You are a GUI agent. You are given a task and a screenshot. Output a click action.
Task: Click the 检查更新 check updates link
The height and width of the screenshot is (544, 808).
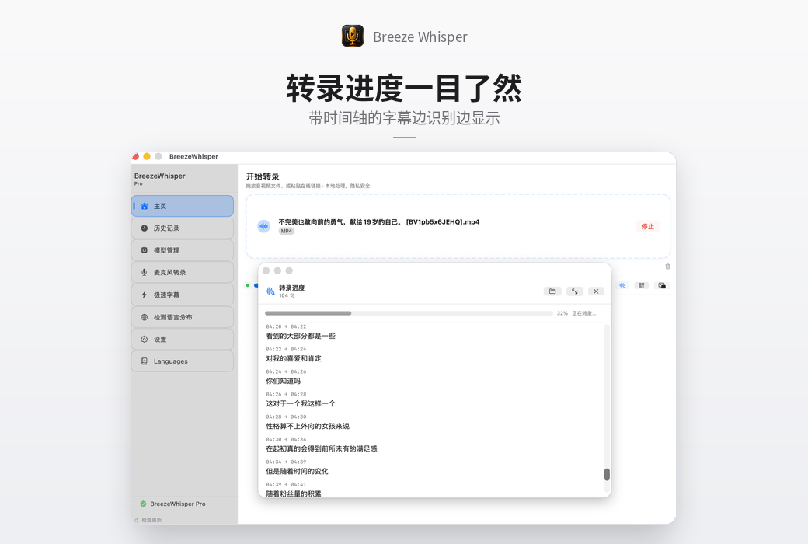pyautogui.click(x=148, y=520)
